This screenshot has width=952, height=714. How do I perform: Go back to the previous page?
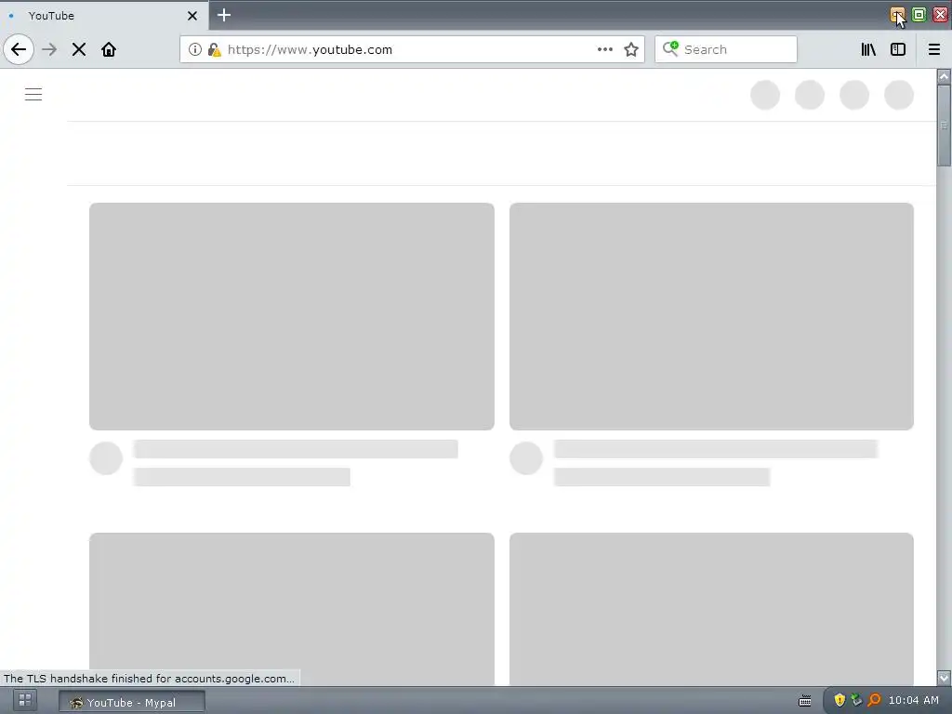coord(19,49)
